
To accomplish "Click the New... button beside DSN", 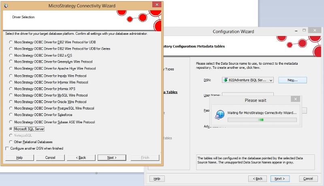I will (292, 80).
